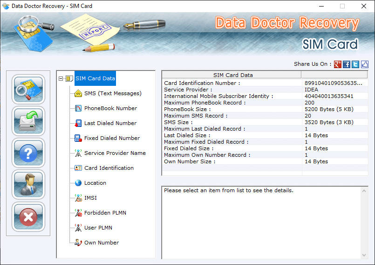The image size is (375, 265).
Task: Select Maximum Last Dialed Record row
Action: pos(265,129)
